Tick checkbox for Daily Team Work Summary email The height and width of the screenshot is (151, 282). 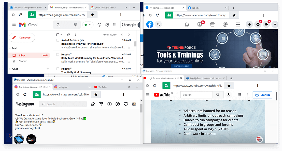click(x=58, y=54)
